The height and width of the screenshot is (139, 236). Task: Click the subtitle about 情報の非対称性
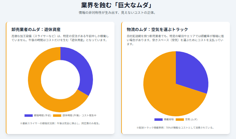[x=118, y=13]
